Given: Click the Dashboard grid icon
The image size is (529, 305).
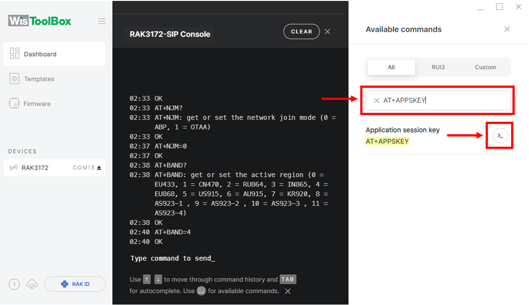Looking at the screenshot, I should 14,54.
